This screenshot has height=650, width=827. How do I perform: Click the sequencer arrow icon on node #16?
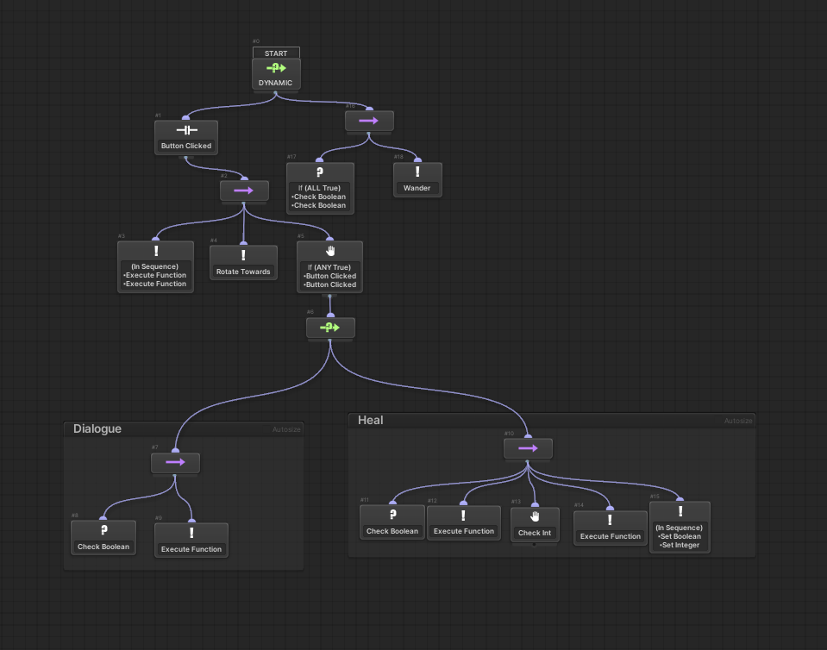point(369,121)
